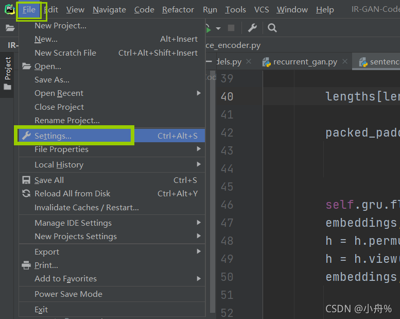Open the run configuration dropdown arrow
The width and height of the screenshot is (400, 319).
coord(218,28)
